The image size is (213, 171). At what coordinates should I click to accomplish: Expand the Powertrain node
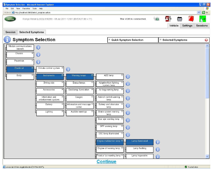pyautogui.click(x=32, y=60)
